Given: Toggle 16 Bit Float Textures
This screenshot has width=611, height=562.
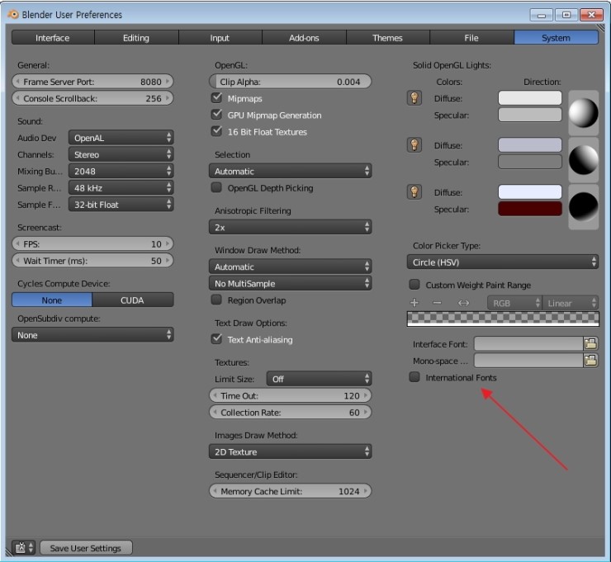Looking at the screenshot, I should (x=216, y=131).
